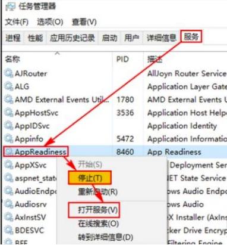This screenshot has height=245, width=227.
Task: Click gear icon beside BDESVC
Action: pos(9,230)
